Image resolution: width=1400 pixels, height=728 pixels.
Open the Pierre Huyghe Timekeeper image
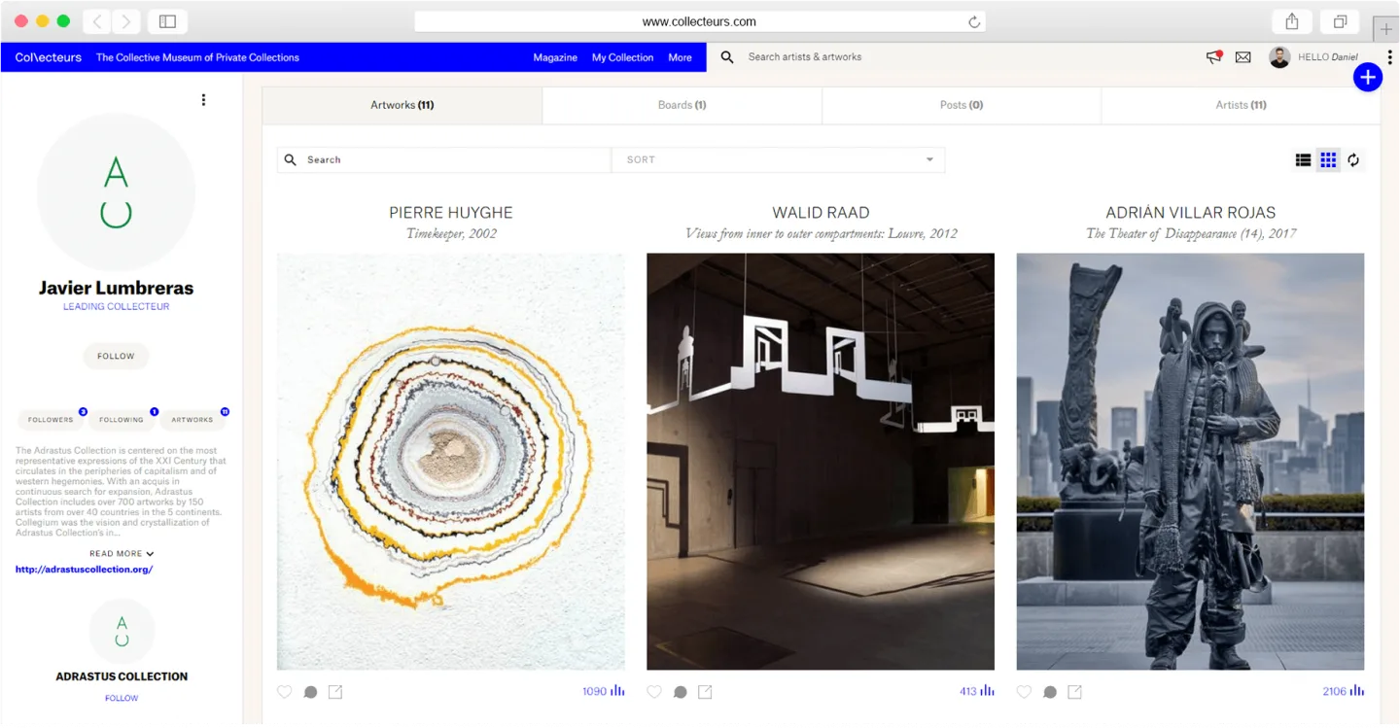point(451,462)
